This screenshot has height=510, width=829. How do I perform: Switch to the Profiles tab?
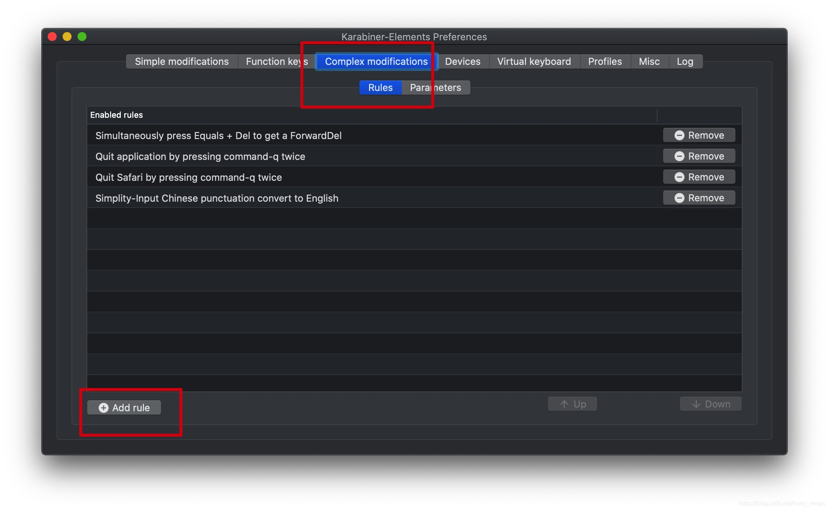click(x=605, y=62)
